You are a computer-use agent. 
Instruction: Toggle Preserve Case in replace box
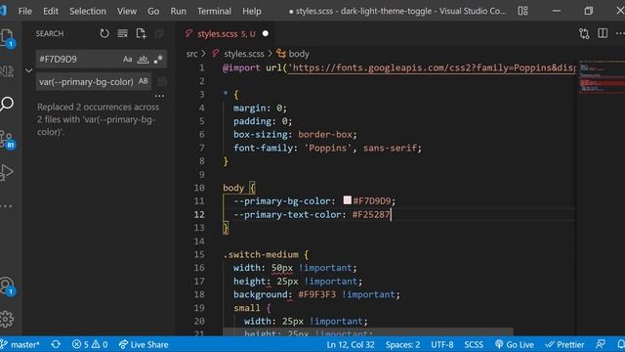click(x=144, y=81)
